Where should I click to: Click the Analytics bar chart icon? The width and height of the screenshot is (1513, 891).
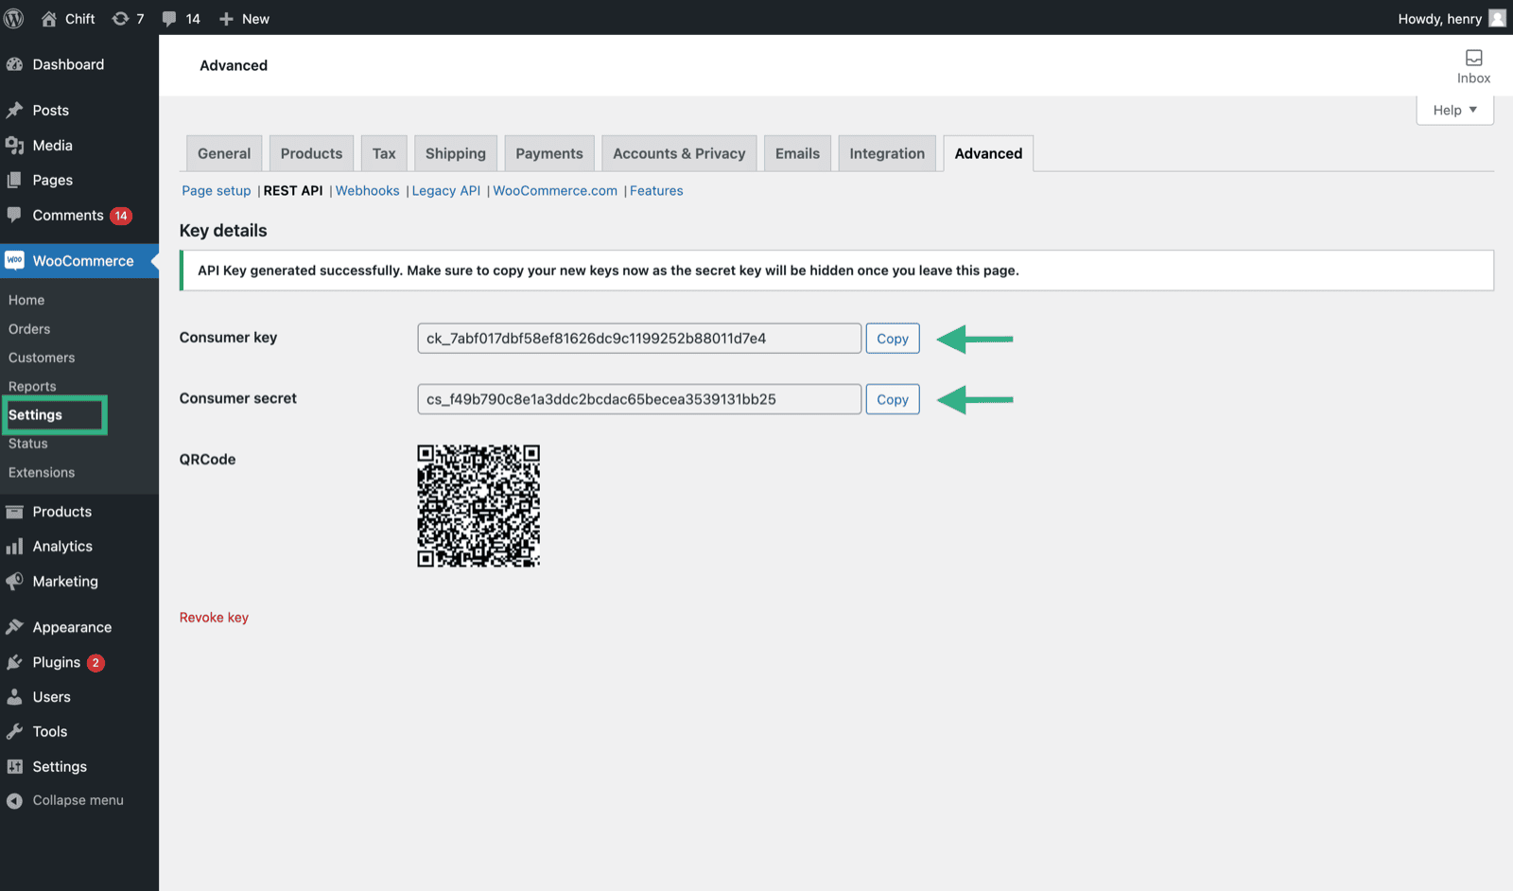[x=14, y=547]
